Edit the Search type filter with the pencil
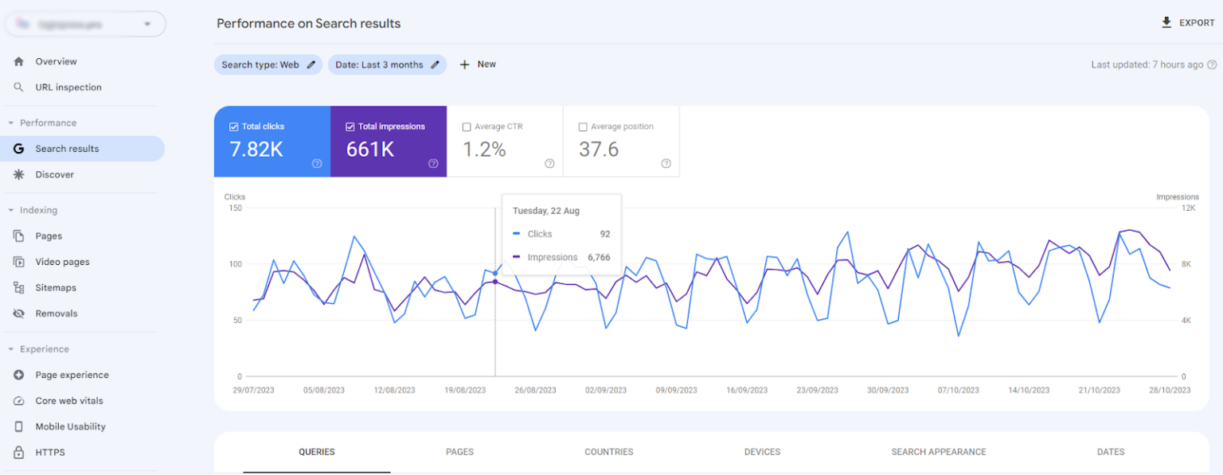Screen dimensions: 1223x475 [x=311, y=64]
